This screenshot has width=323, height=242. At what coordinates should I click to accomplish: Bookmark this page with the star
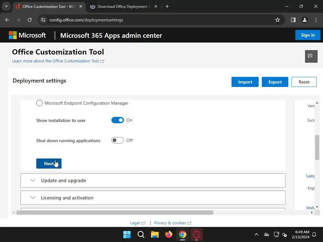tap(278, 20)
